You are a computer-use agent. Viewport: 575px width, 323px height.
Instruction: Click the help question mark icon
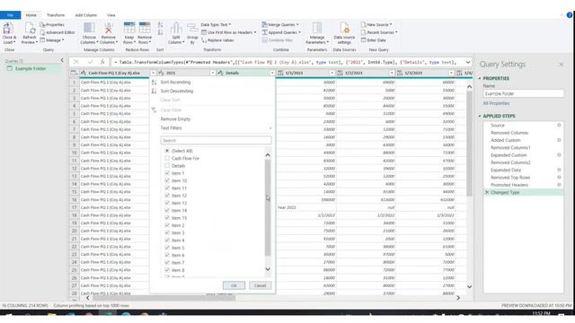(x=570, y=15)
